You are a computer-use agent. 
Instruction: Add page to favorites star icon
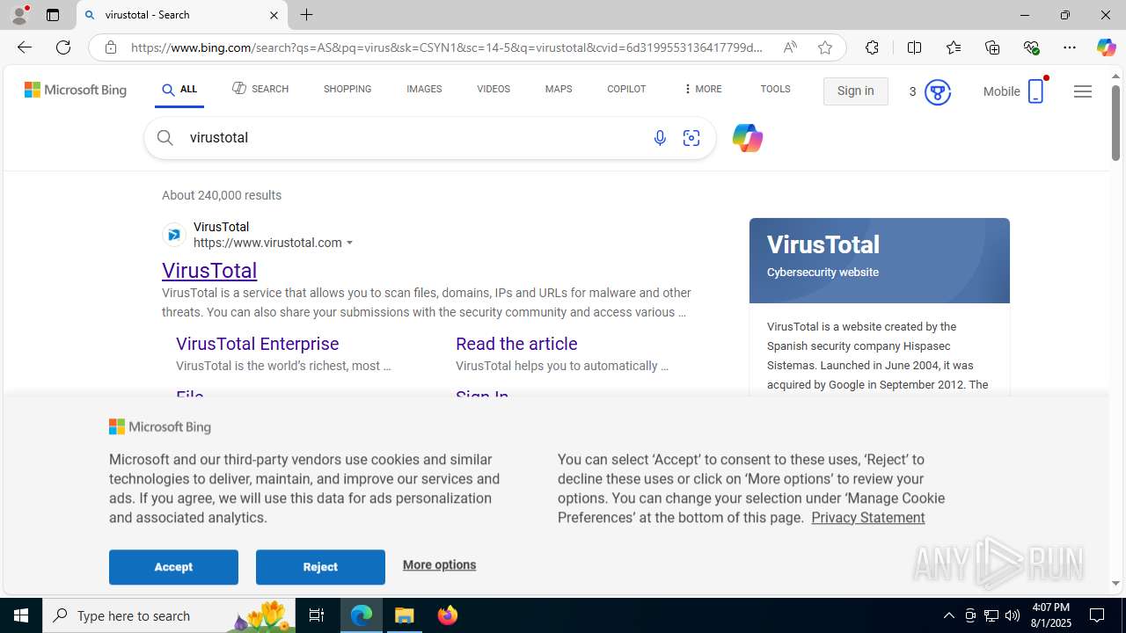point(825,47)
